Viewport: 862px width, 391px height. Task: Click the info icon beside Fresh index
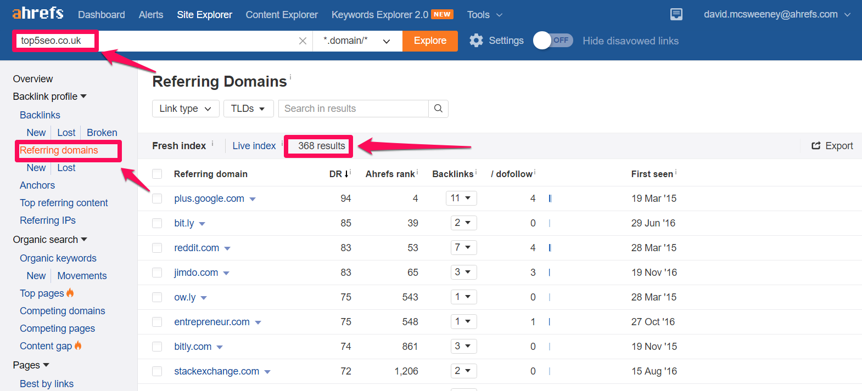pos(212,143)
